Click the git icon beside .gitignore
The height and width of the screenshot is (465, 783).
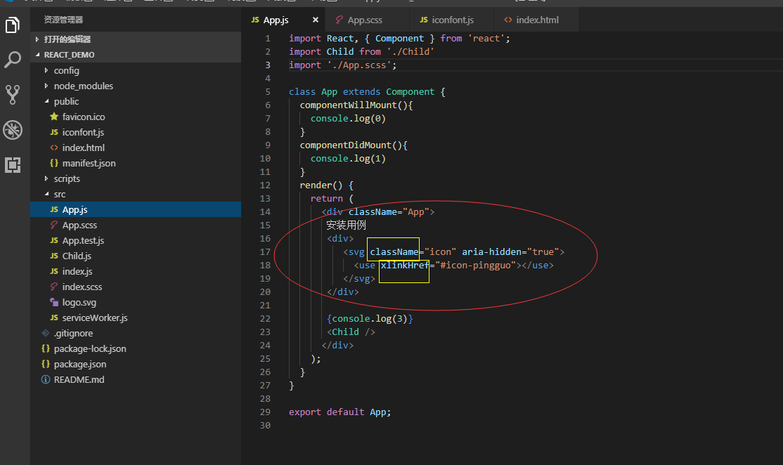(x=46, y=333)
